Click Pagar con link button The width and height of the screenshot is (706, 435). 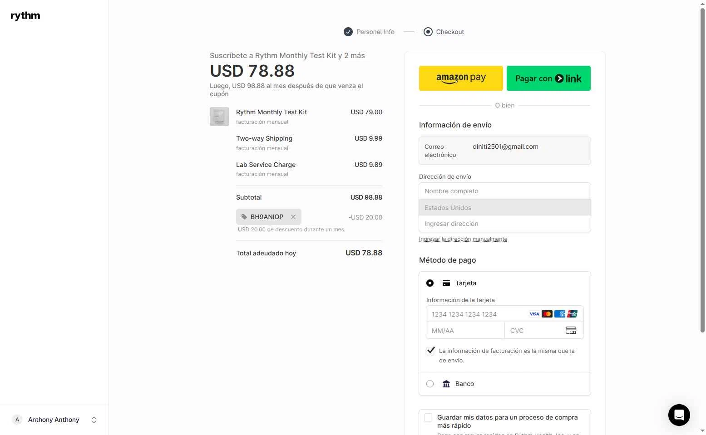[548, 78]
